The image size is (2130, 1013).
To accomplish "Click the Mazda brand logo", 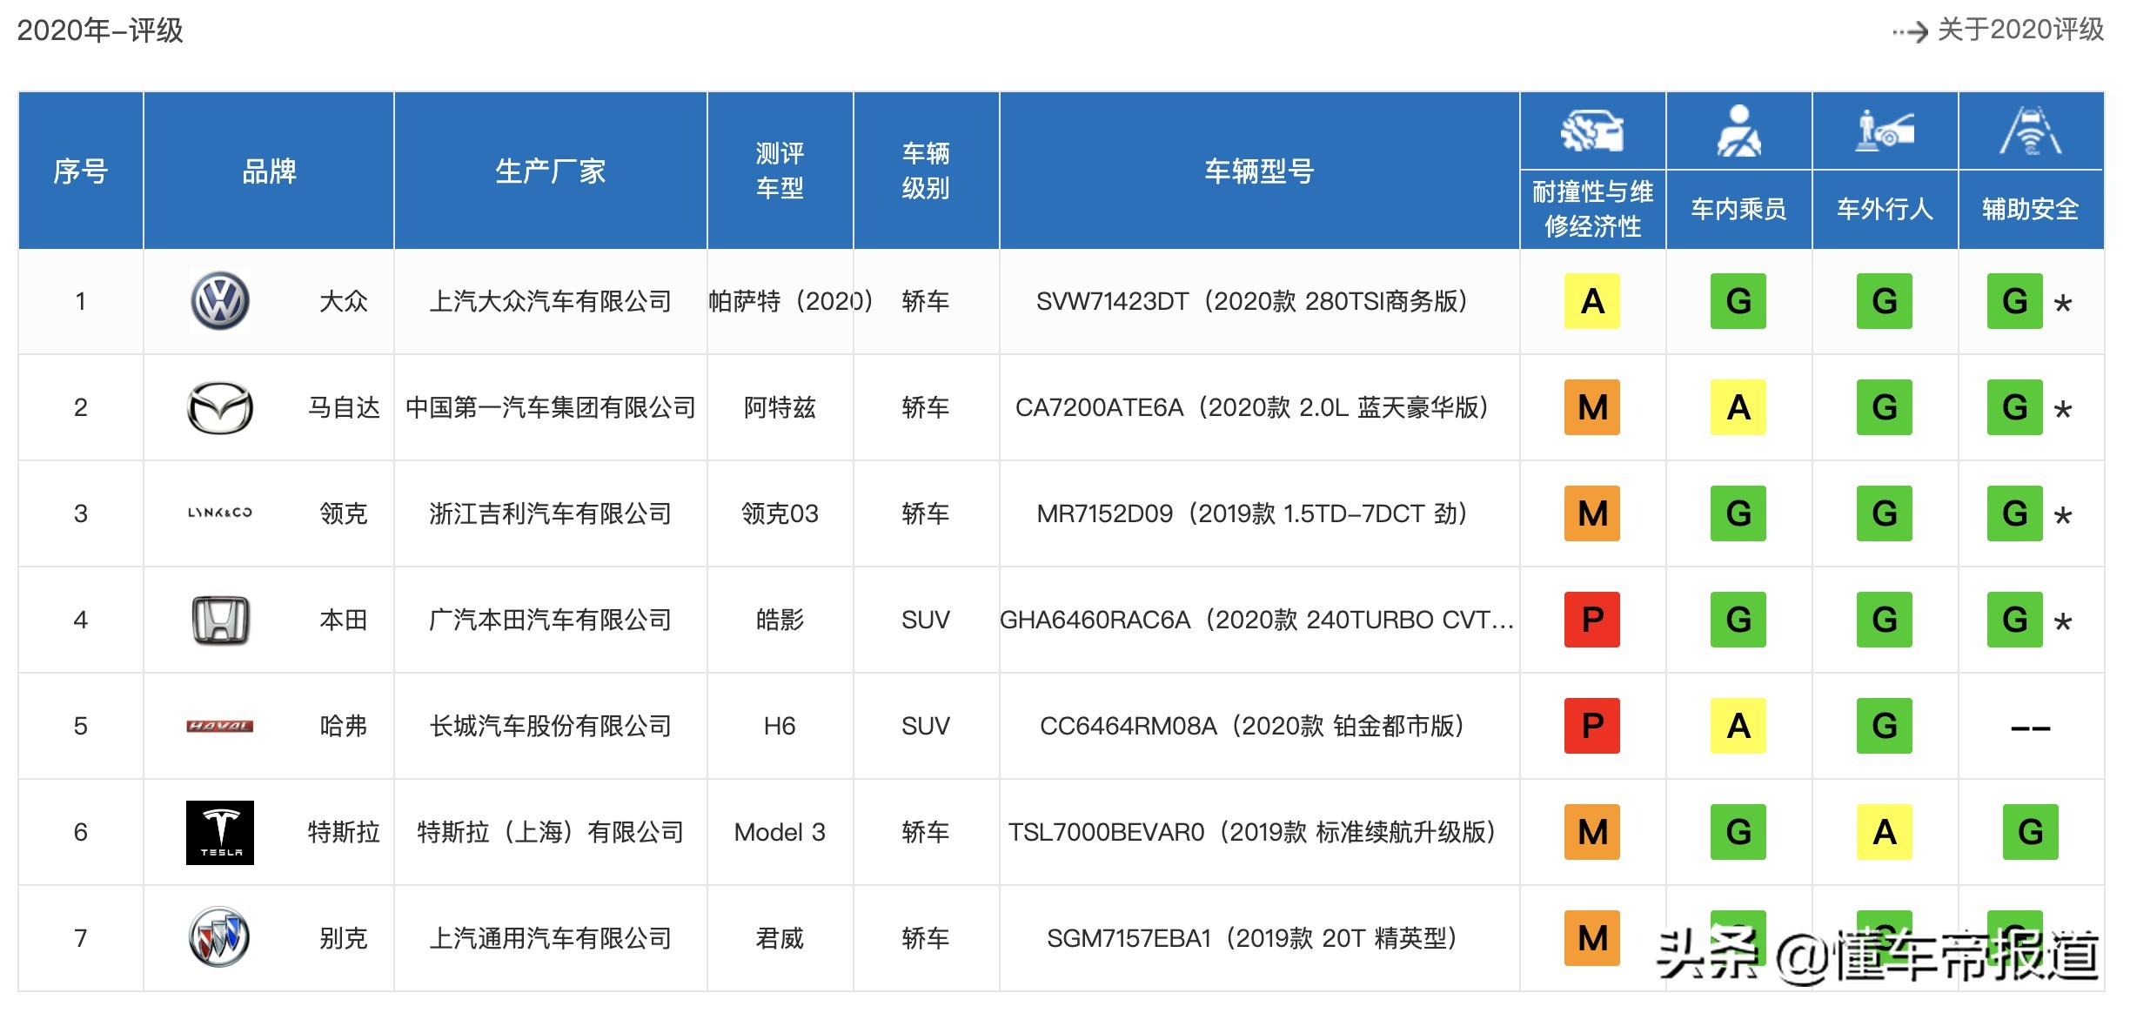I will tap(220, 407).
